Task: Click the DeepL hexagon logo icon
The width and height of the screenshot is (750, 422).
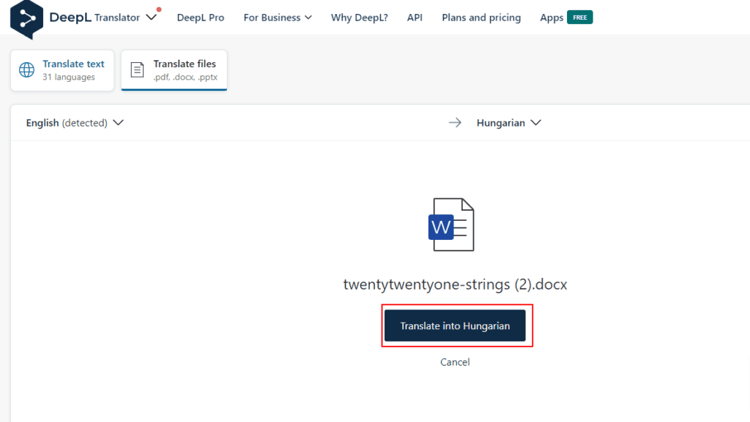Action: pyautogui.click(x=27, y=19)
